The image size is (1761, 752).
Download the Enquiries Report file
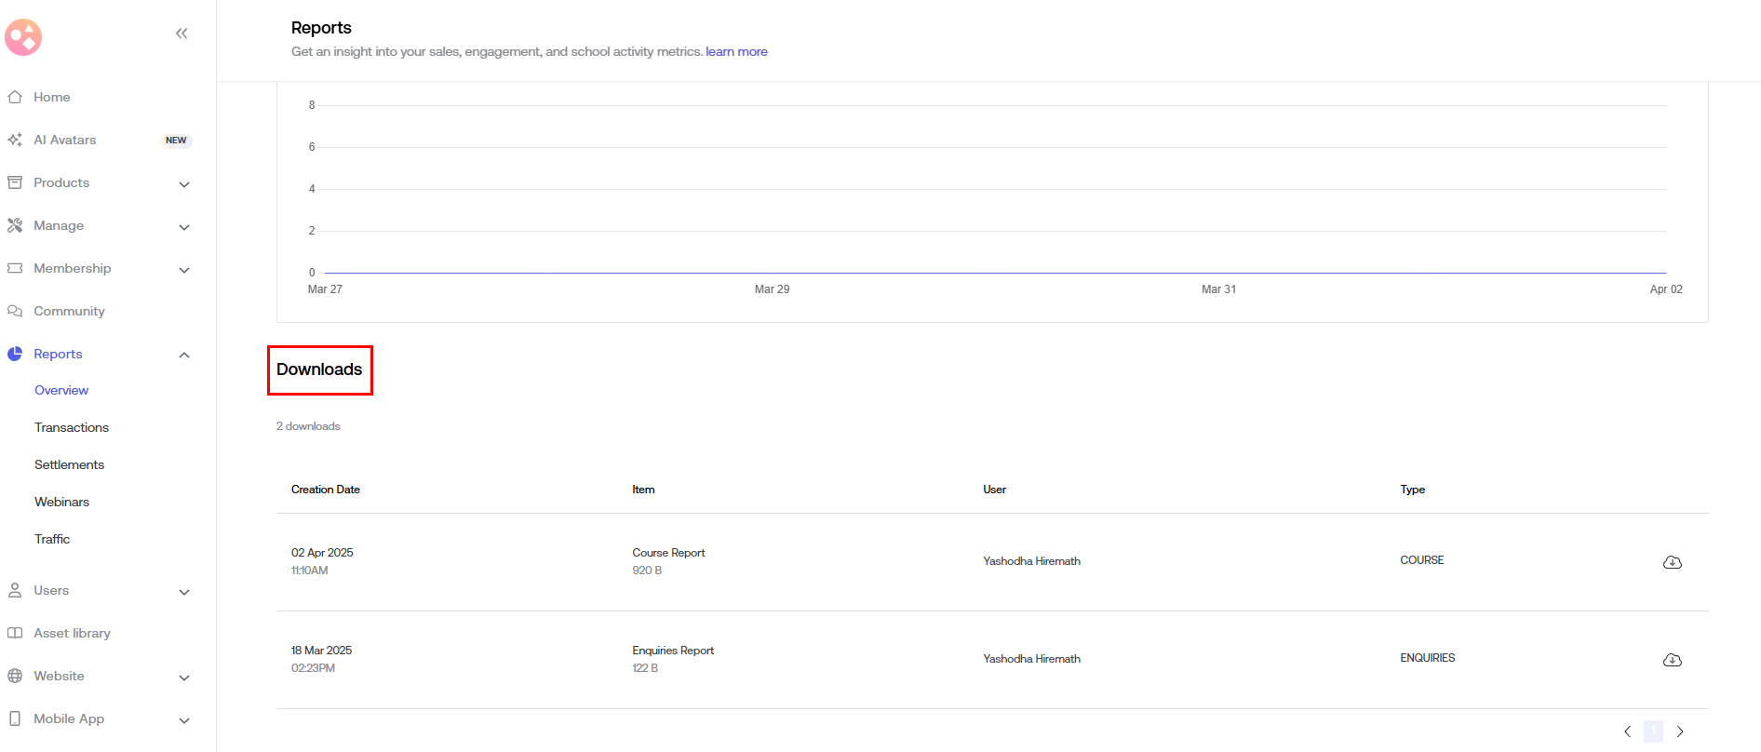pos(1672,660)
